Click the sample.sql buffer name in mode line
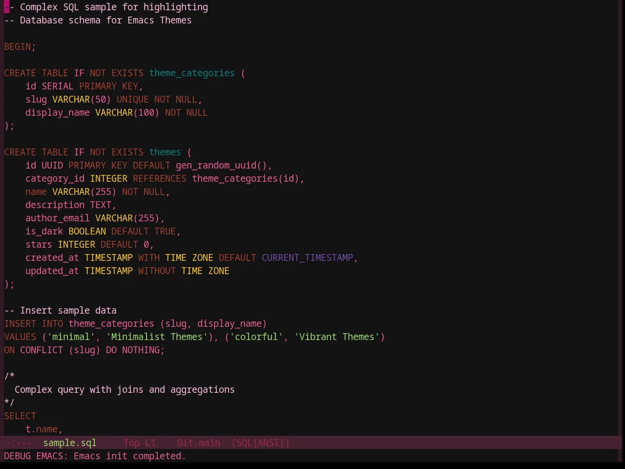625x469 pixels. click(x=70, y=443)
